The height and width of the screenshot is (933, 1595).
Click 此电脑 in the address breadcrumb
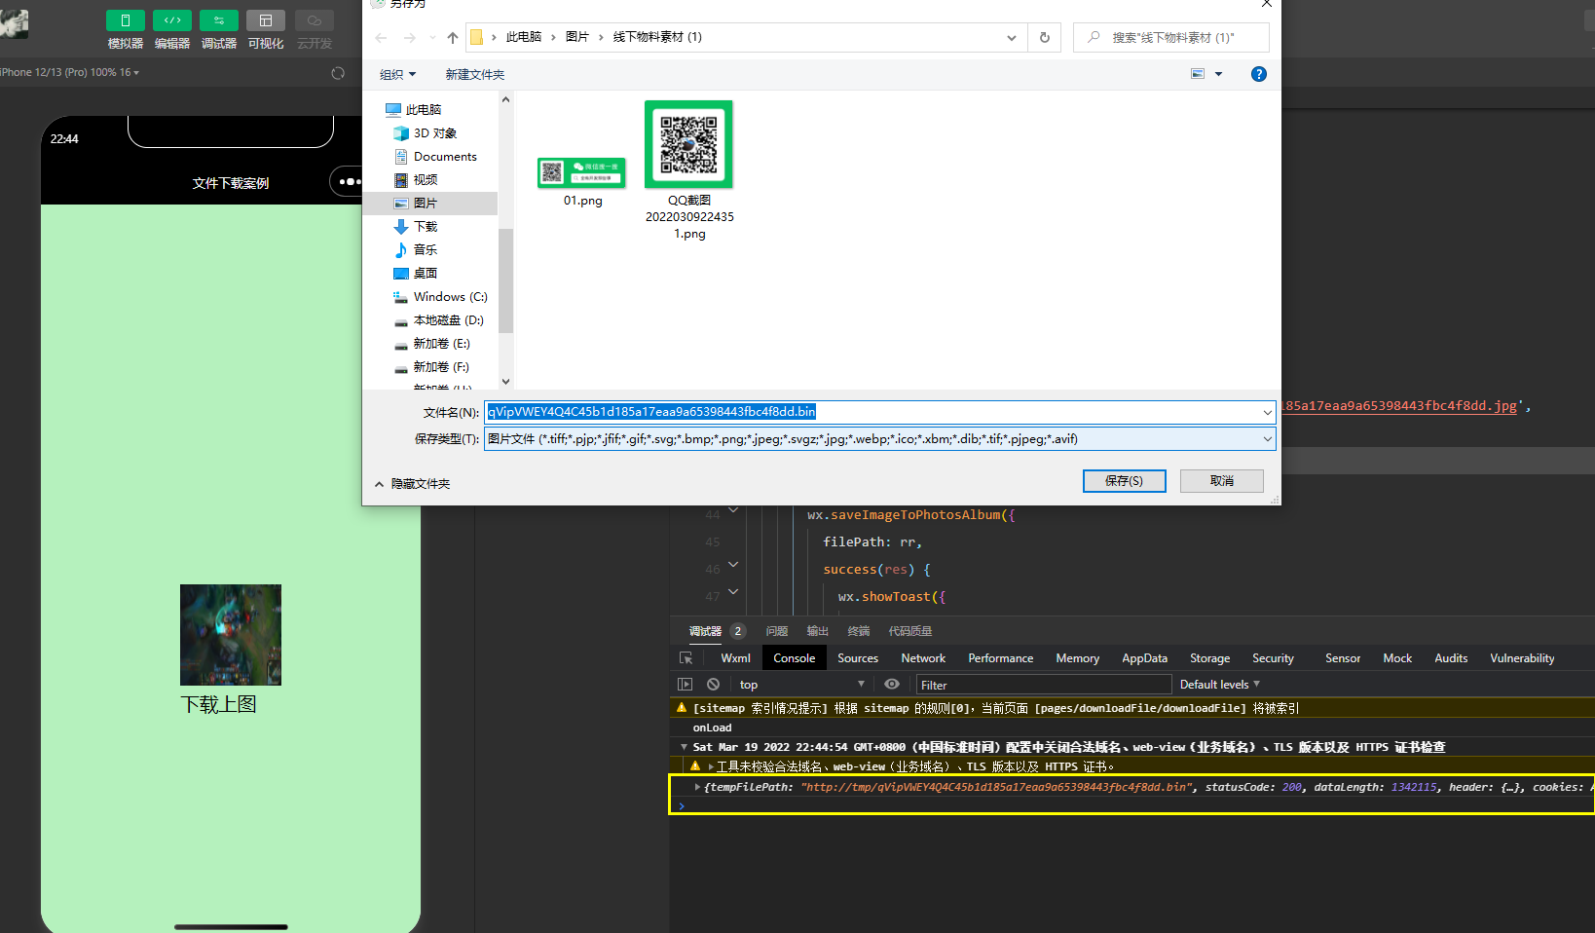point(524,37)
